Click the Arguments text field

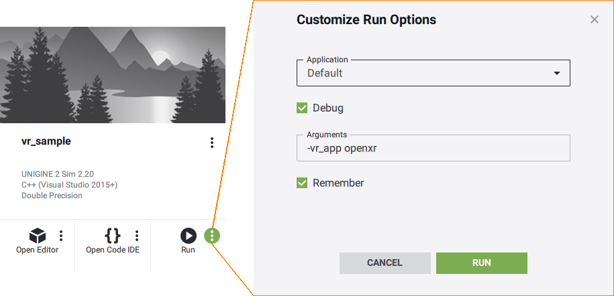433,148
